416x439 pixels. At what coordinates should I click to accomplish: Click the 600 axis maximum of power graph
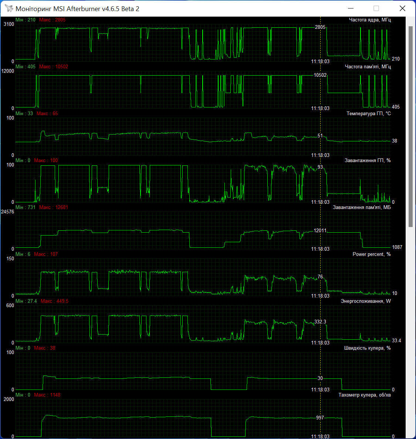(10, 305)
